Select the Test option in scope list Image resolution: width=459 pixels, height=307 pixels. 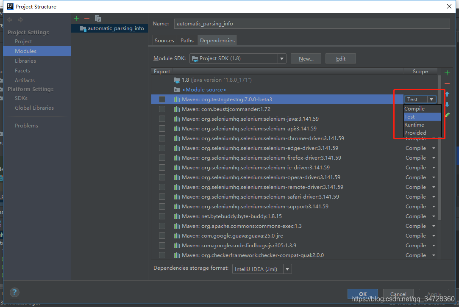[423, 117]
